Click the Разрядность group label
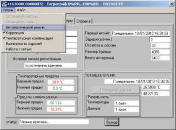176x130 pixels. (x=98, y=97)
